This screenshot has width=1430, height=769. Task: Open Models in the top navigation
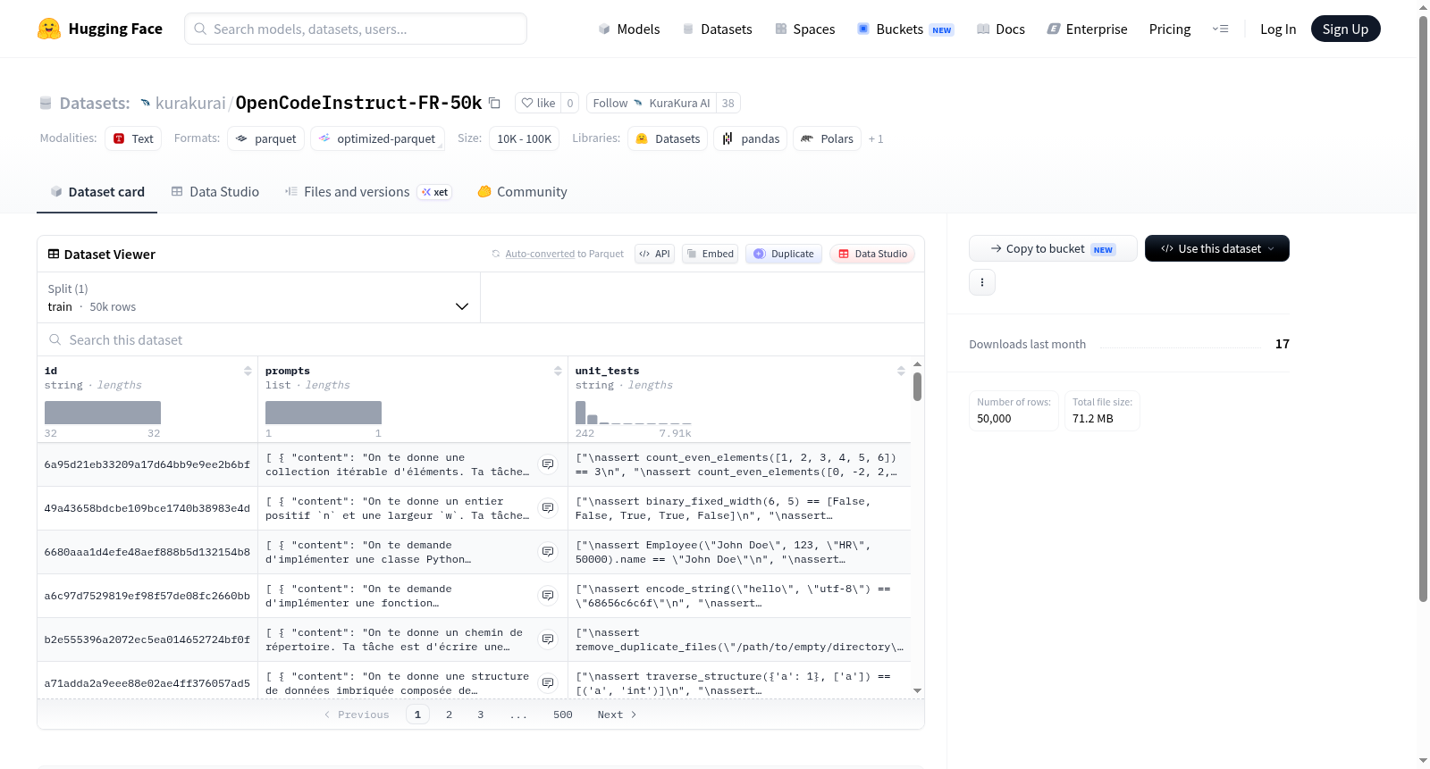(629, 29)
